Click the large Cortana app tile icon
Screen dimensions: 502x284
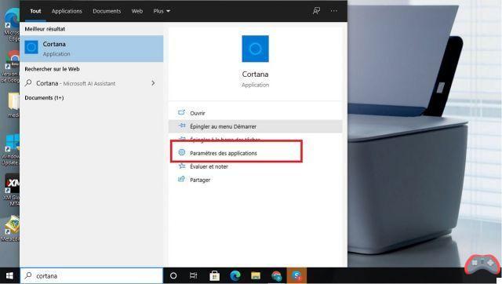(x=255, y=49)
